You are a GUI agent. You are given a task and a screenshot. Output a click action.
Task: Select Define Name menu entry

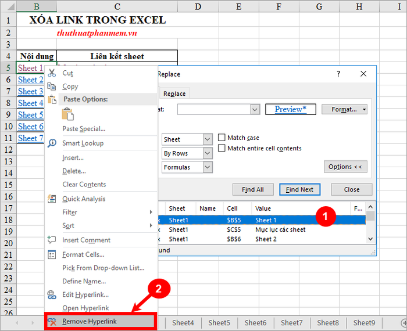tap(101, 281)
